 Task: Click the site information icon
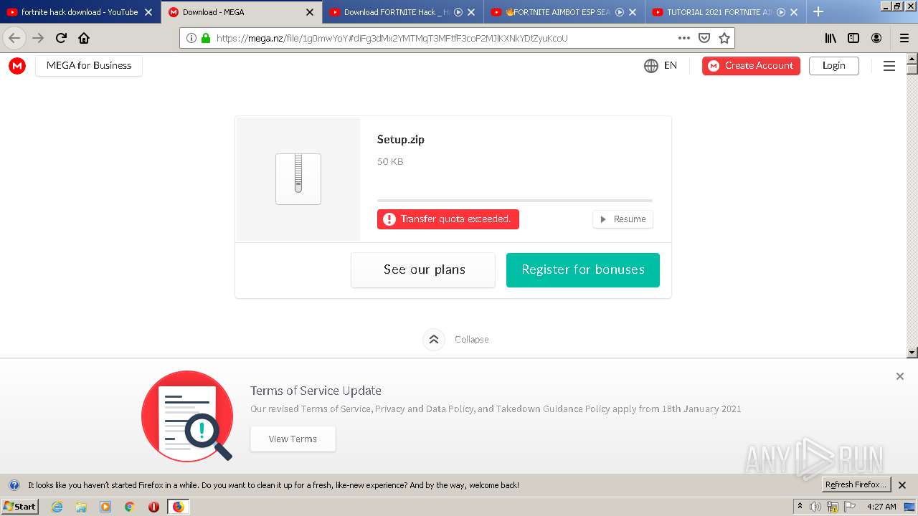[x=191, y=38]
